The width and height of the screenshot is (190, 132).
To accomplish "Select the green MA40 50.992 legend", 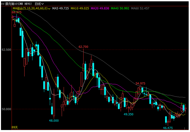I will tap(120, 9).
